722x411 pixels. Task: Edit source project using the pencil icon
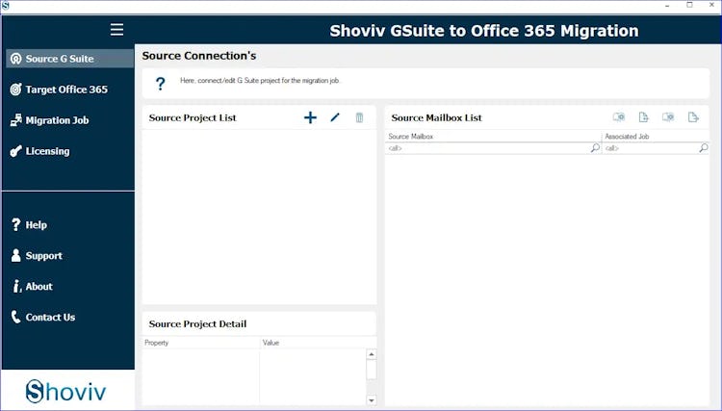click(x=335, y=117)
